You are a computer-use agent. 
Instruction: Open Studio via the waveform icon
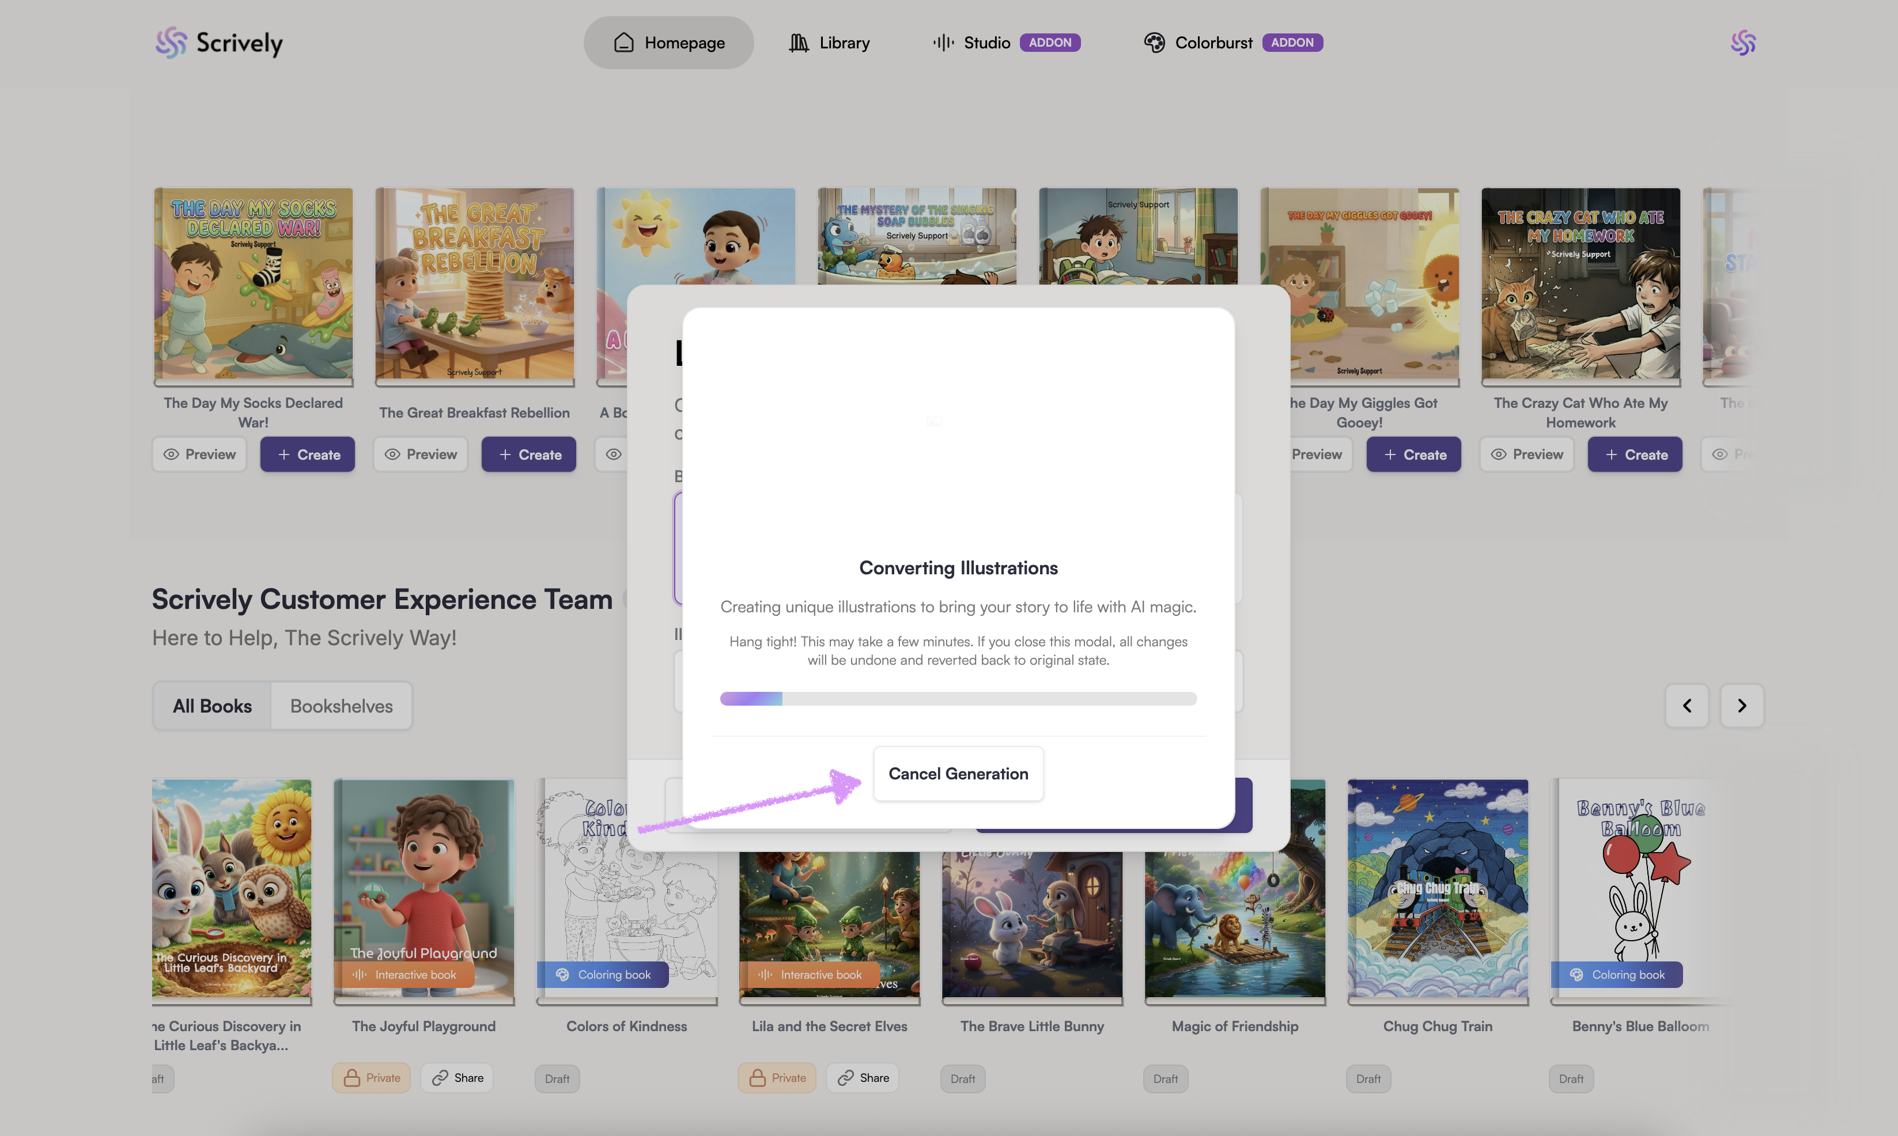943,43
